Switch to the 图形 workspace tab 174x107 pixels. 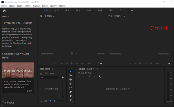coord(111,10)
